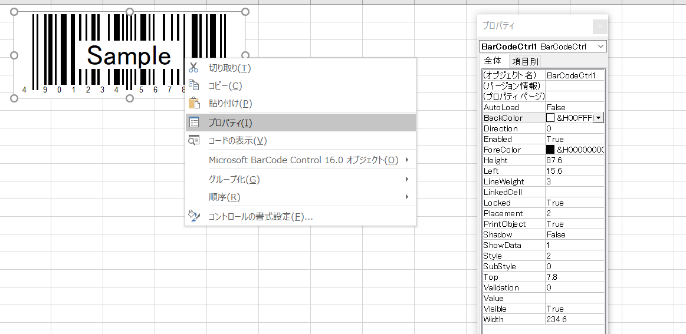Click the Direction value 0
The height and width of the screenshot is (334, 686).
(x=575, y=128)
